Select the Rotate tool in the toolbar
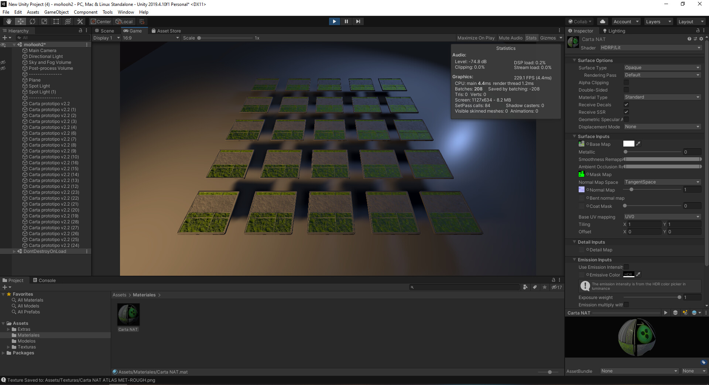709x385 pixels. 32,21
